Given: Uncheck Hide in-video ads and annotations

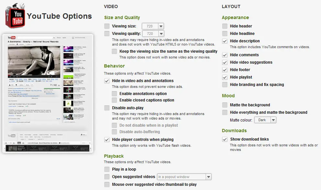Looking at the screenshot, I should pyautogui.click(x=107, y=81).
